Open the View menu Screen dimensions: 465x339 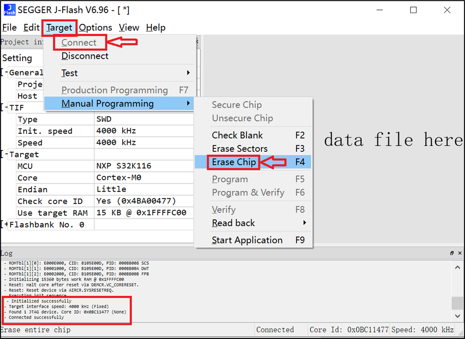point(129,28)
